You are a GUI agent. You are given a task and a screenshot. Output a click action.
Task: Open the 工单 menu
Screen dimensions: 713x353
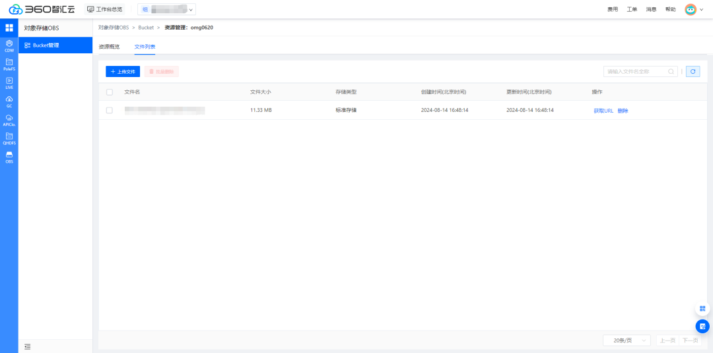click(632, 9)
